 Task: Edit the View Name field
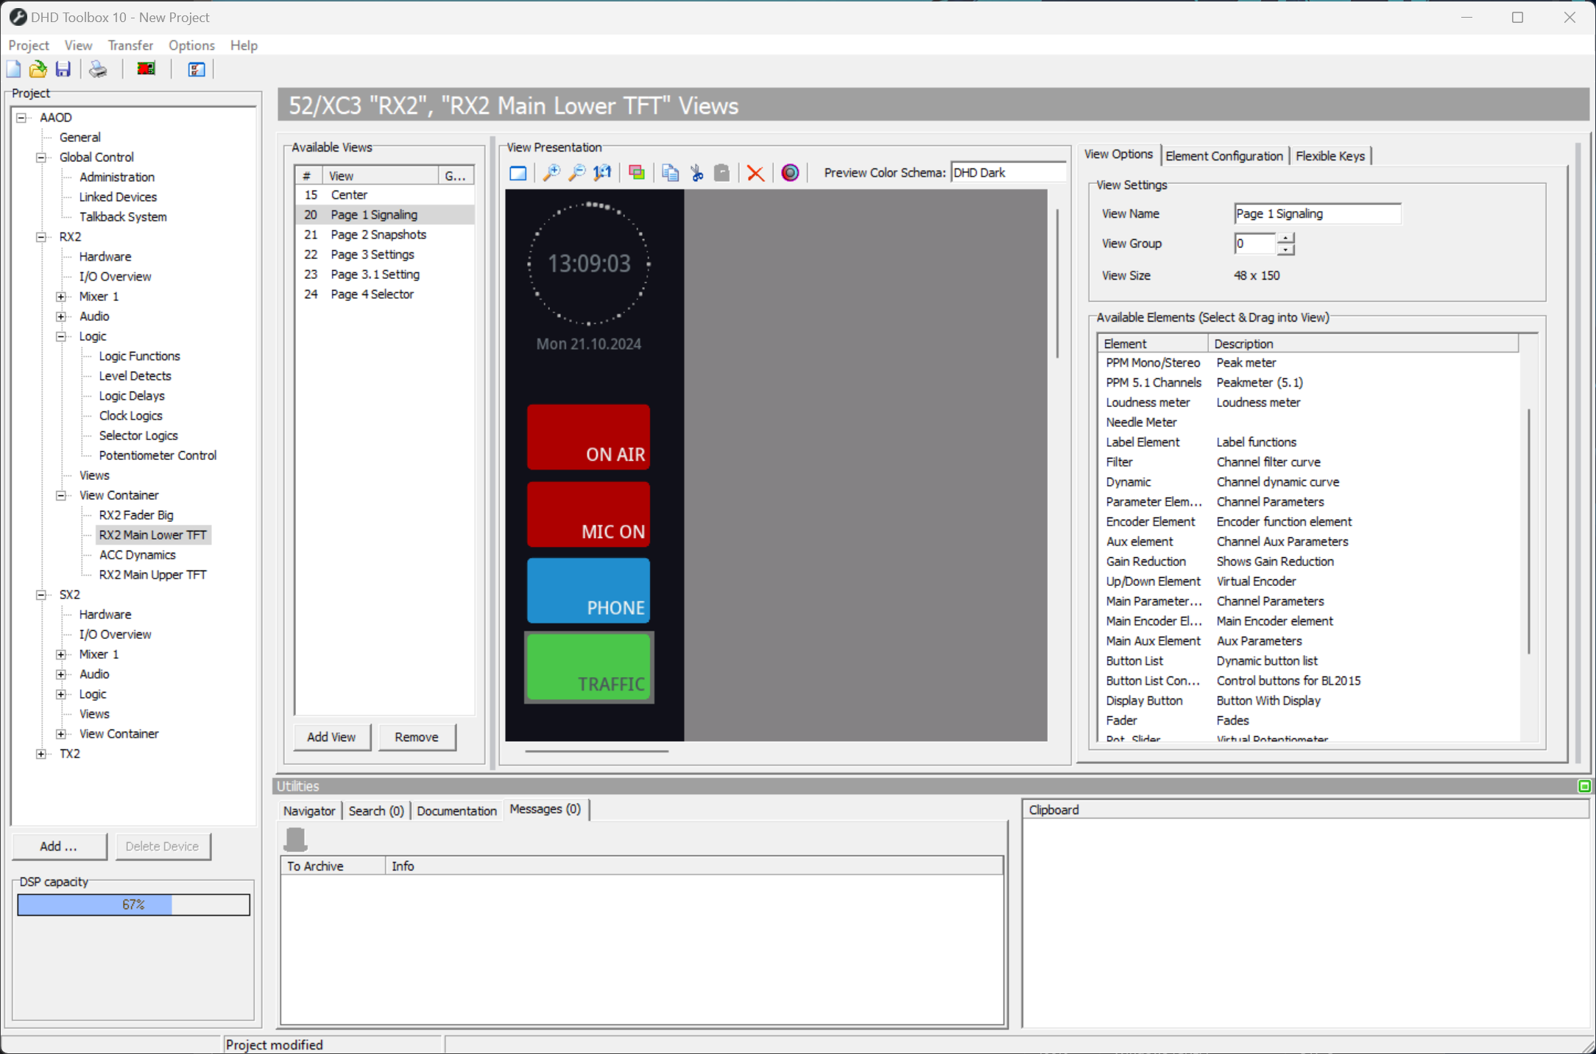point(1318,213)
